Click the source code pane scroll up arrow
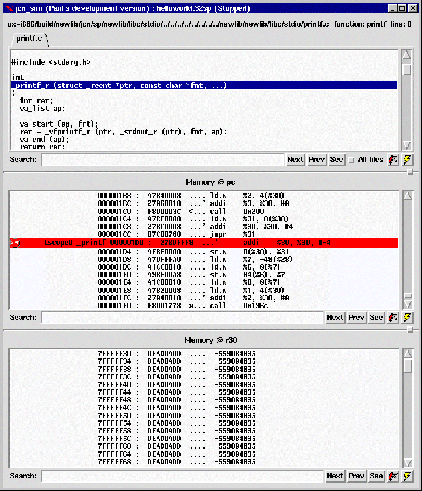The width and height of the screenshot is (422, 491). pyautogui.click(x=407, y=55)
